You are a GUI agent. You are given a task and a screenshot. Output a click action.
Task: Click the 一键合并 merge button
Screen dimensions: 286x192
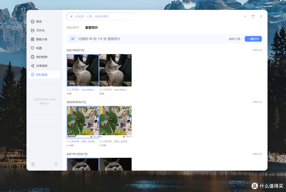(253, 39)
